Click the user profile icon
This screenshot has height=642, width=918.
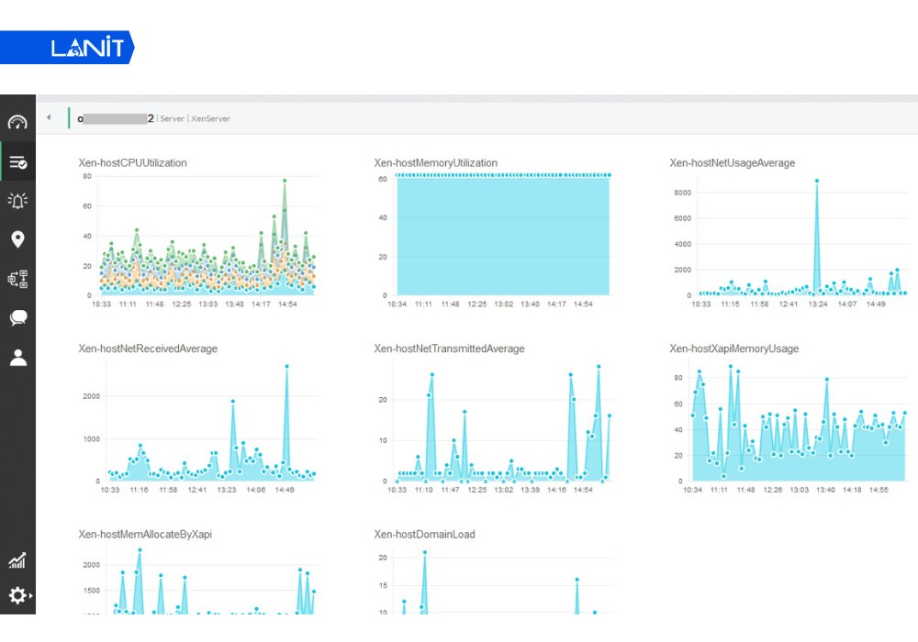click(17, 358)
